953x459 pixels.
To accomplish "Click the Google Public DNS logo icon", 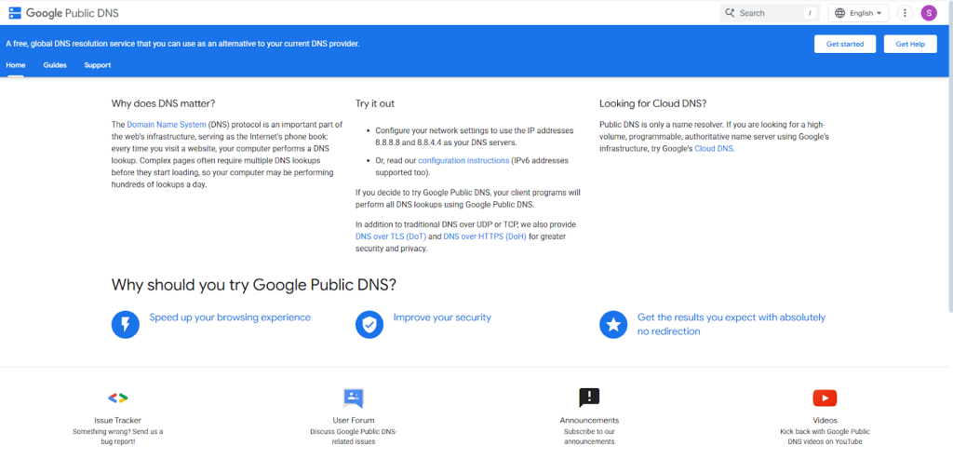I will 15,13.
